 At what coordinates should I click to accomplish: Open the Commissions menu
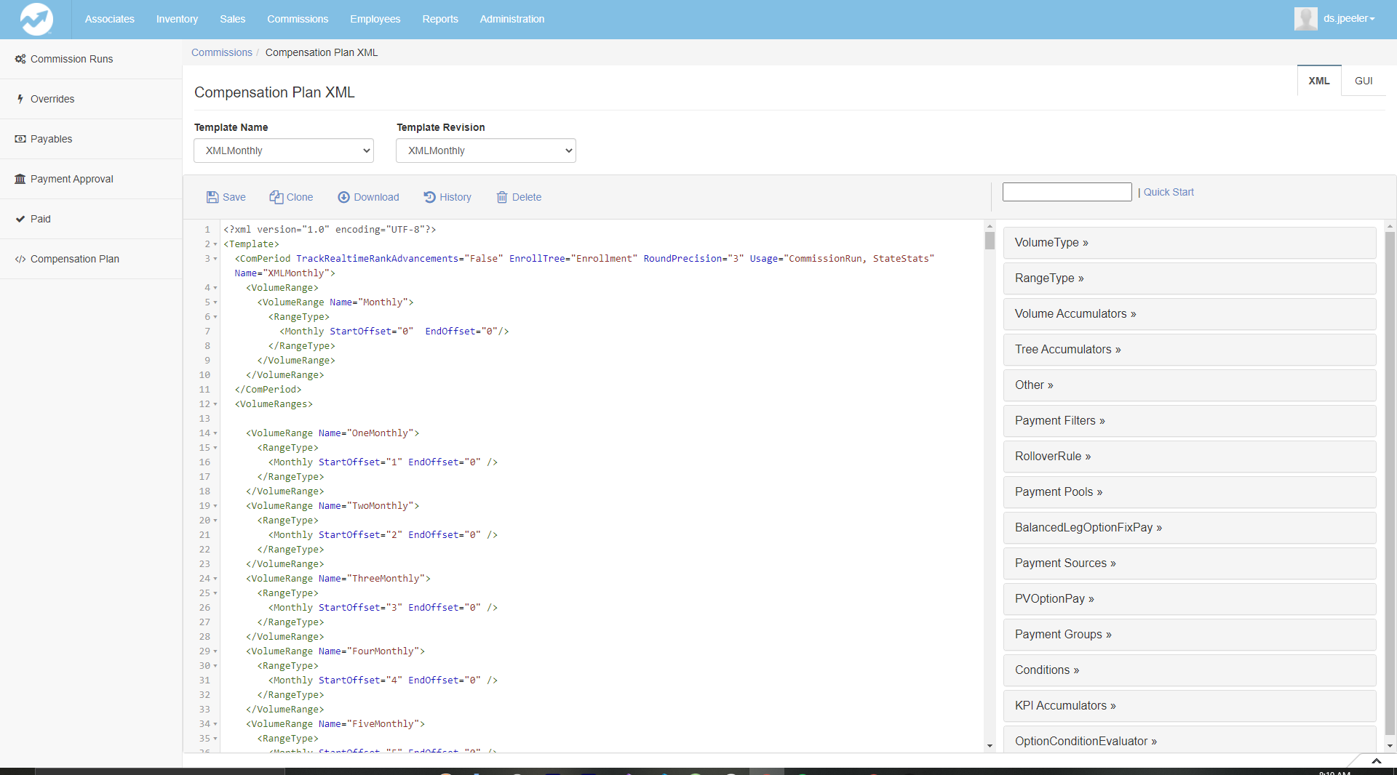[298, 19]
